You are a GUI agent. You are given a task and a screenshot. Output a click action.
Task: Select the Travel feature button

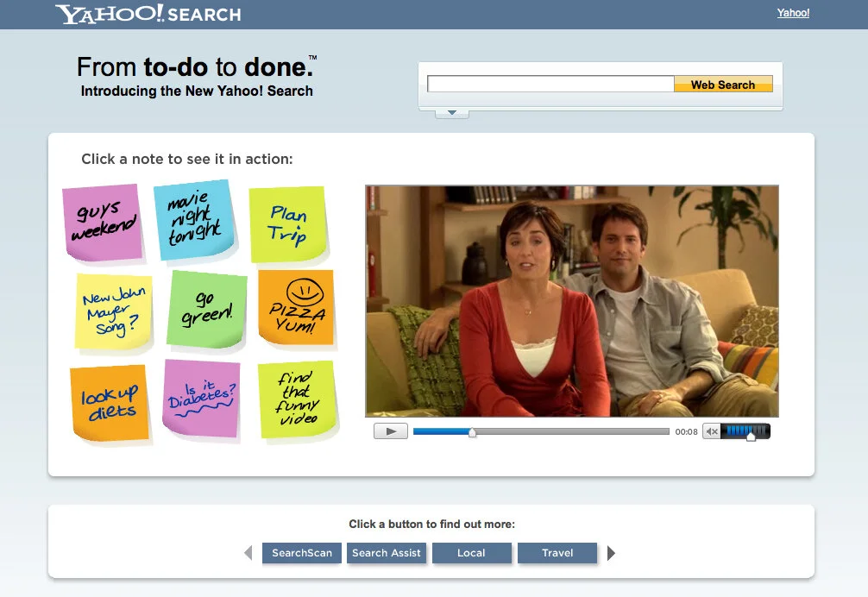click(557, 553)
